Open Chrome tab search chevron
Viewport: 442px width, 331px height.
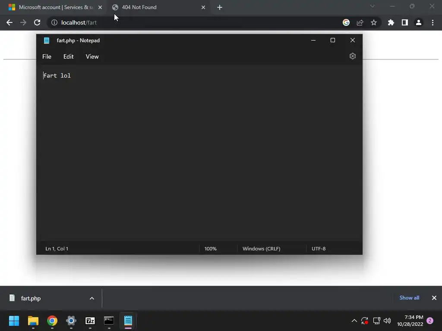(373, 6)
